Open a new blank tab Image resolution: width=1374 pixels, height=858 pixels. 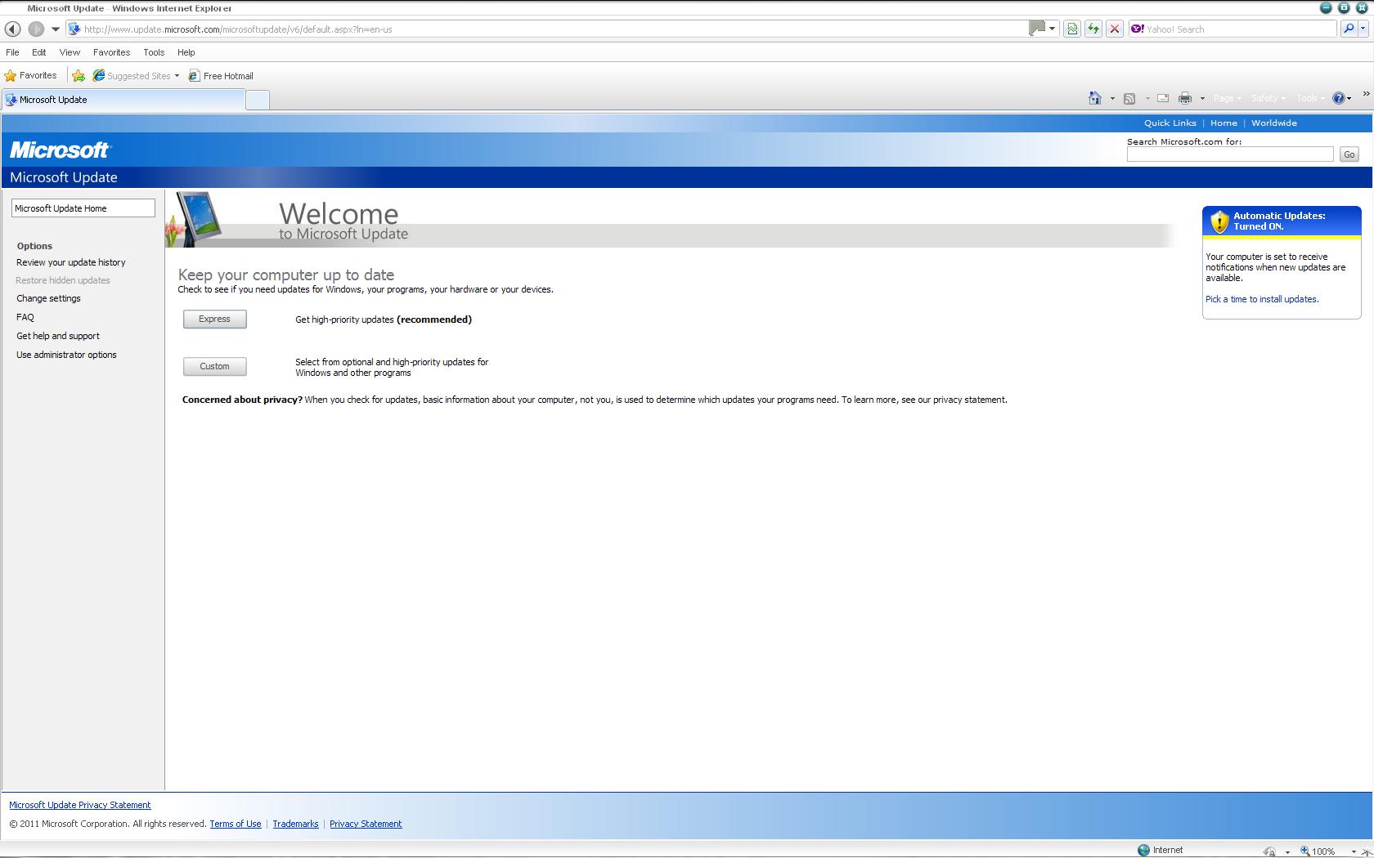tap(258, 100)
